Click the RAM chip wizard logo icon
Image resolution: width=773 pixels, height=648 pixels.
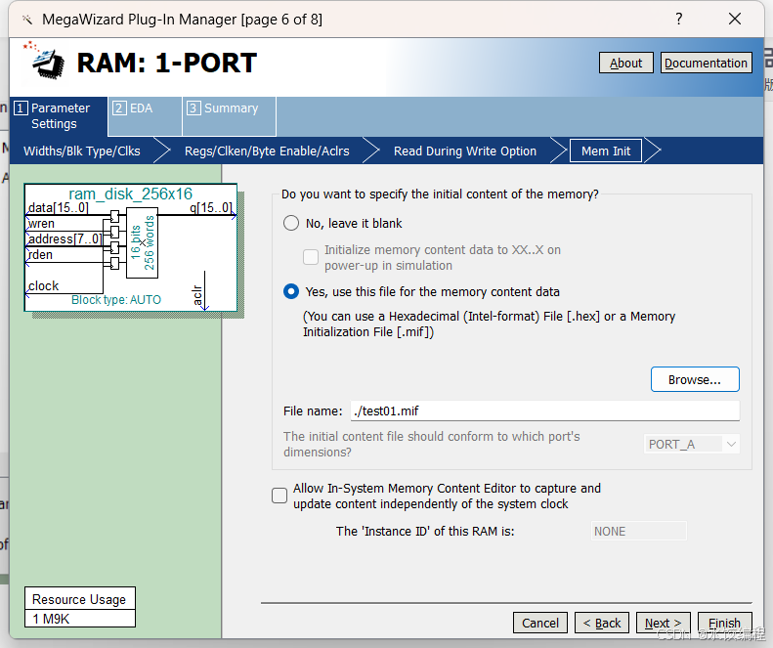tap(44, 61)
